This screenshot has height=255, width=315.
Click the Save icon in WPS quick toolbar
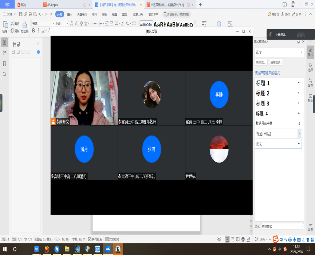point(21,14)
